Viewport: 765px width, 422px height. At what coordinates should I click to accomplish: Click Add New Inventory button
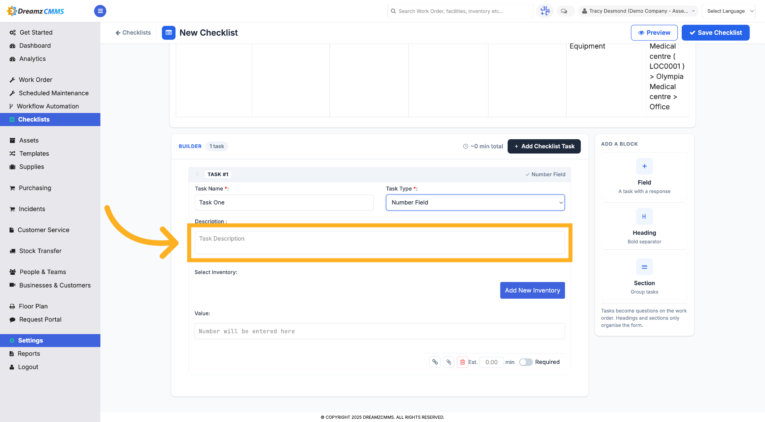coord(532,290)
